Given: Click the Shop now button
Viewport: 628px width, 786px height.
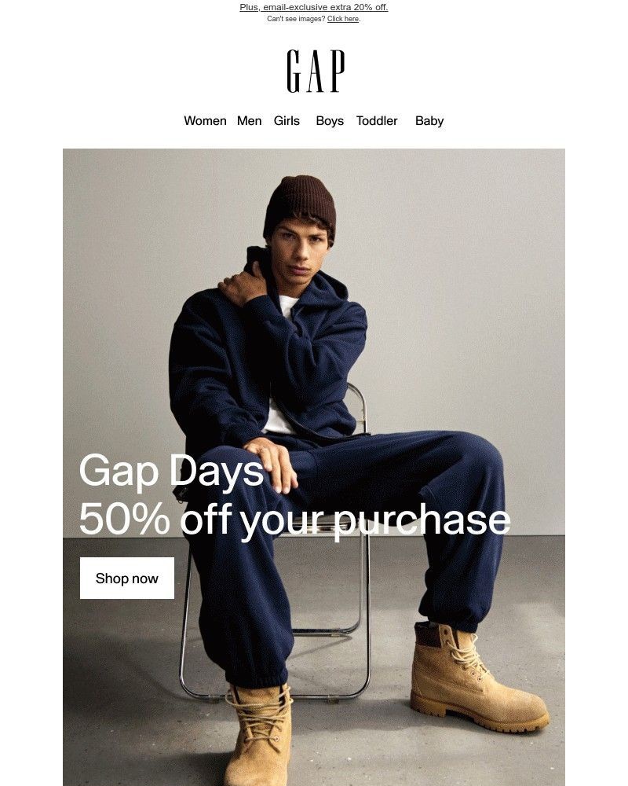Looking at the screenshot, I should pos(126,578).
